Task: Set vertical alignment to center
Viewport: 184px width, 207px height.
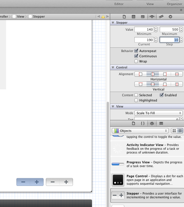Action: [153, 84]
